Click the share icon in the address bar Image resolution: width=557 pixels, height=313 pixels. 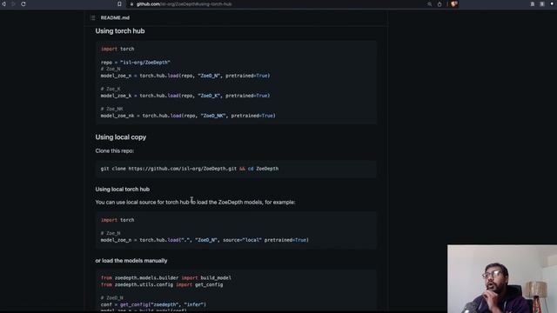440,4
